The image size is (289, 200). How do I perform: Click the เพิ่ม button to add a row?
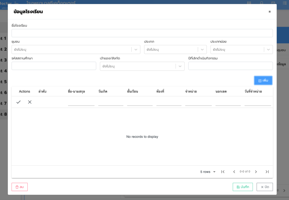pyautogui.click(x=263, y=80)
